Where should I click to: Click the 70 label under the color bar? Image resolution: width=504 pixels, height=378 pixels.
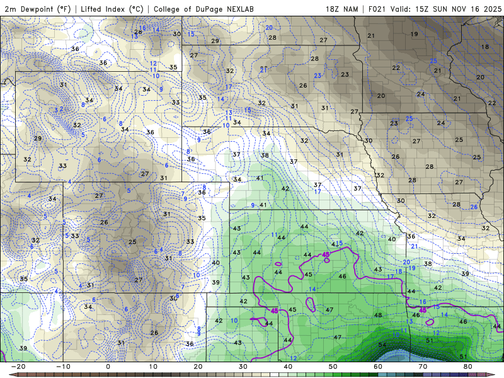coord(423,367)
